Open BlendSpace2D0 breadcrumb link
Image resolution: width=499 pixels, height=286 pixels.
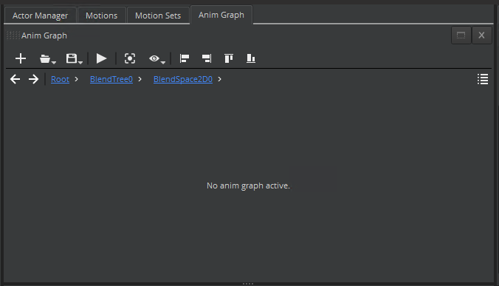(183, 79)
